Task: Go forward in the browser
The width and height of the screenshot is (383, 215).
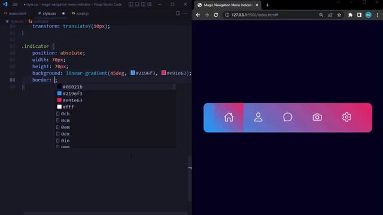Action: [x=207, y=15]
